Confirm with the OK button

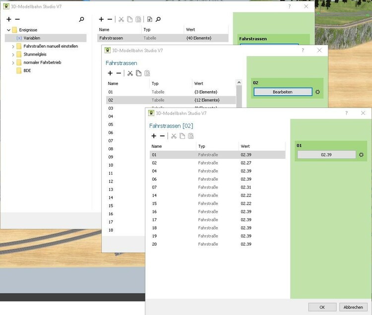[x=322, y=307]
